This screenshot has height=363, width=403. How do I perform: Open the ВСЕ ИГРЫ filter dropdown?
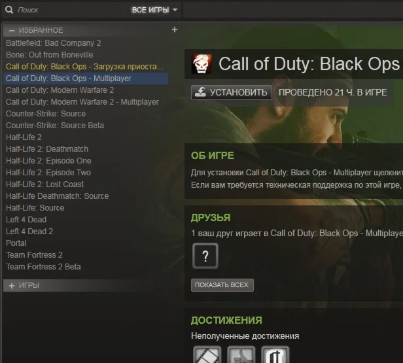(x=154, y=10)
